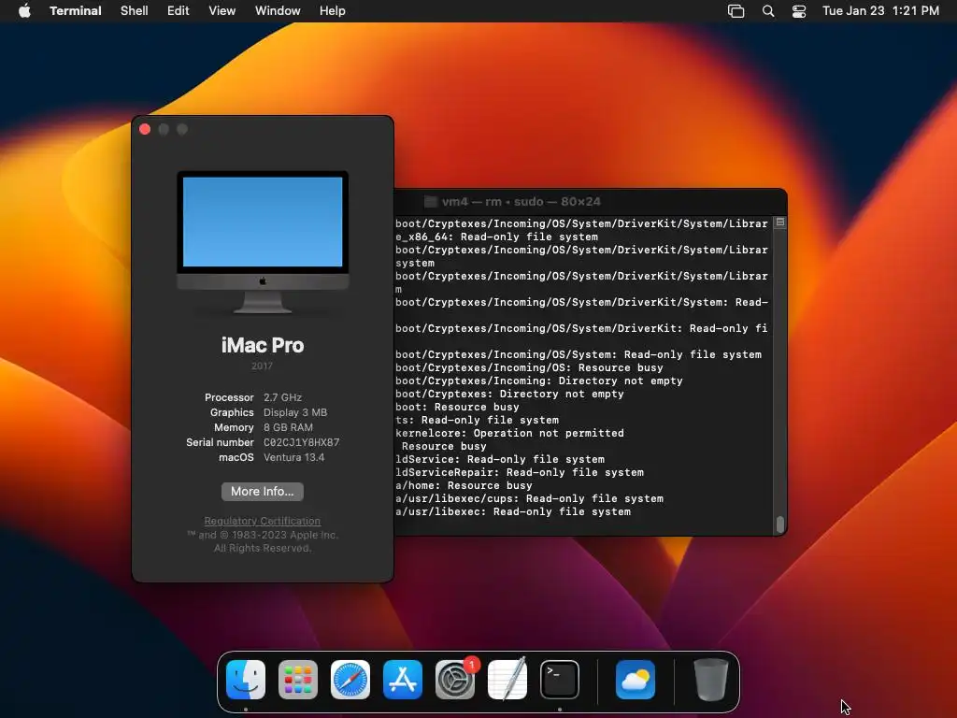957x718 pixels.
Task: Click the iMac Pro image
Action: click(263, 242)
